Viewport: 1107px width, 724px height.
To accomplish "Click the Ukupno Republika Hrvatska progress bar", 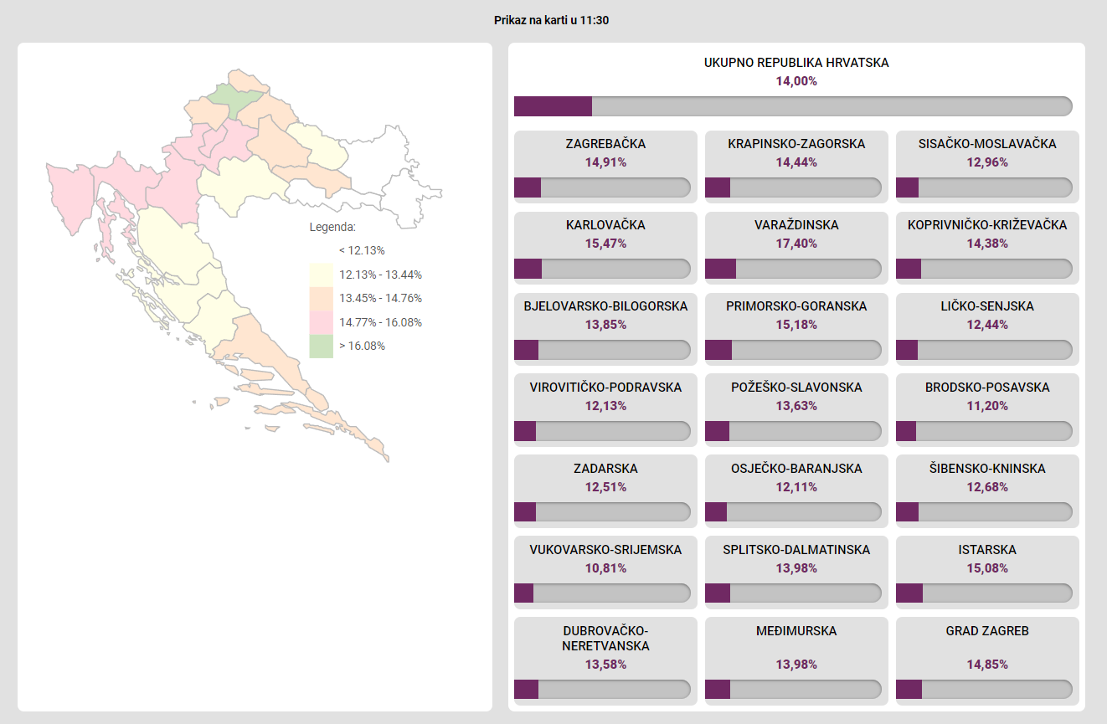I will coord(793,106).
